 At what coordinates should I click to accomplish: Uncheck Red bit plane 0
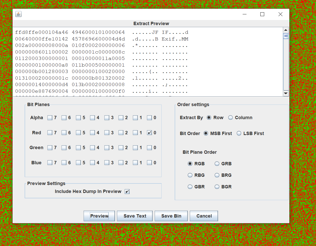click(x=150, y=133)
